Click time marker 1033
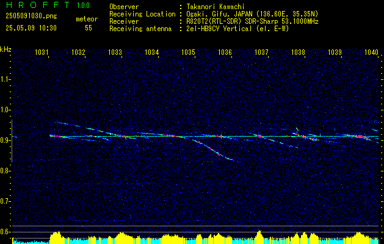This screenshot has height=244, width=384. (x=115, y=52)
